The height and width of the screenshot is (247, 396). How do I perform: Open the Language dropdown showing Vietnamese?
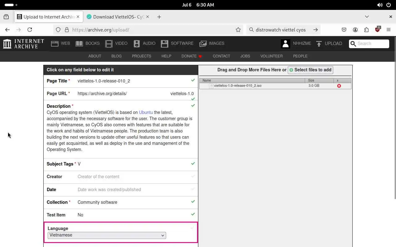(x=107, y=235)
